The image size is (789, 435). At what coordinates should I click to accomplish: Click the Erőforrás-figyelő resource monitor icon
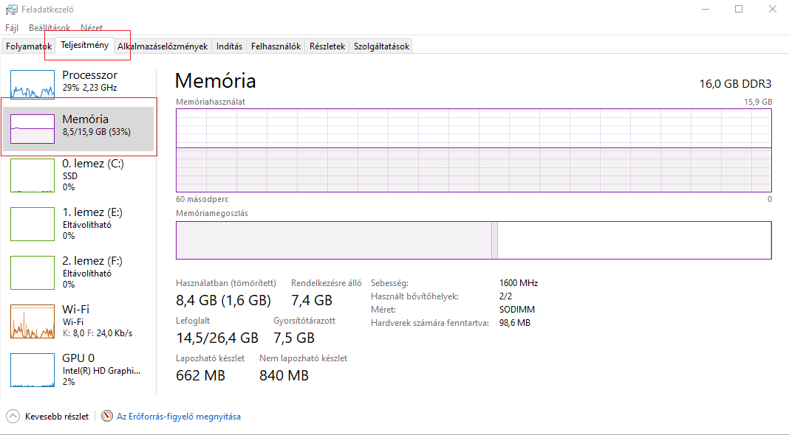[107, 417]
